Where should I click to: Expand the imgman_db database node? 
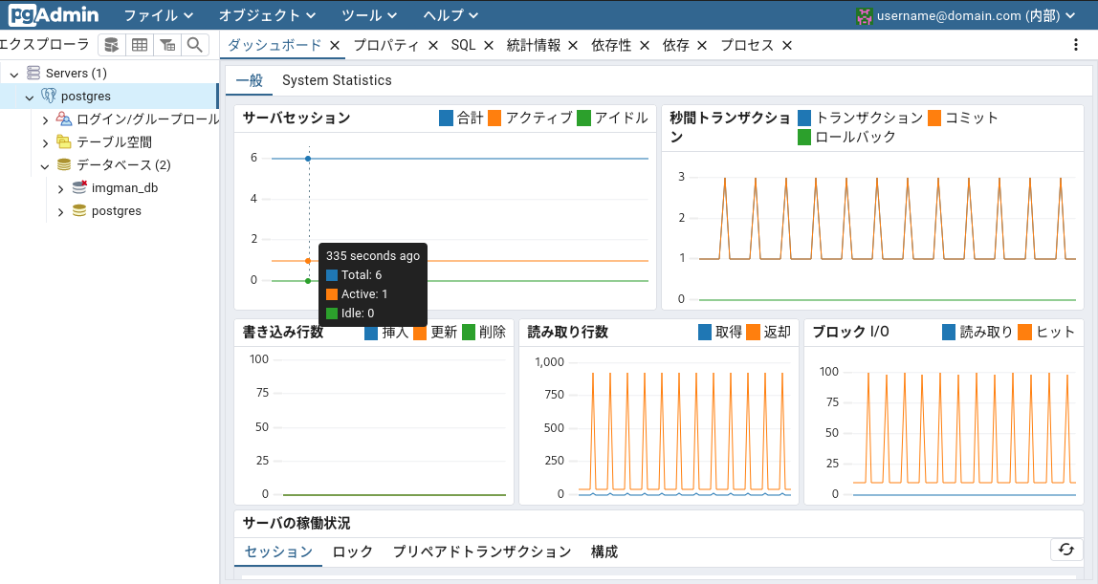click(60, 188)
